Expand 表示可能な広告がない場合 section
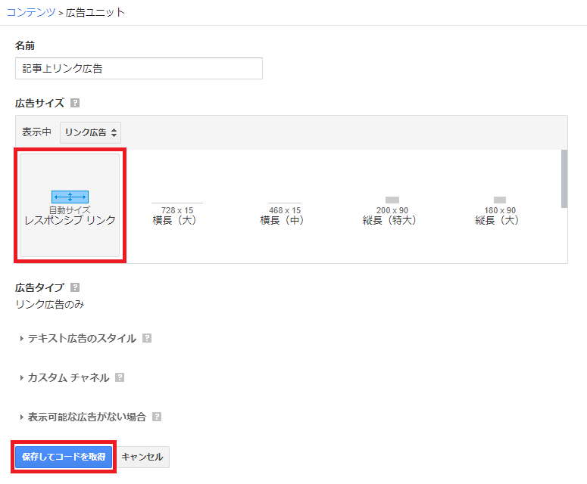 (83, 417)
